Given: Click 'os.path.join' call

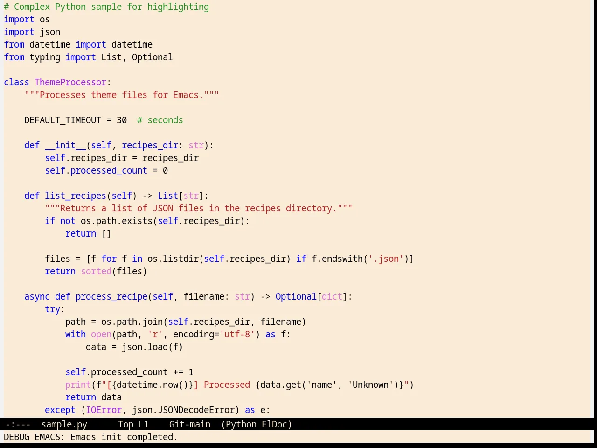Looking at the screenshot, I should point(132,322).
